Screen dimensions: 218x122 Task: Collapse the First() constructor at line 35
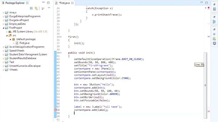pyautogui.click(x=61, y=37)
